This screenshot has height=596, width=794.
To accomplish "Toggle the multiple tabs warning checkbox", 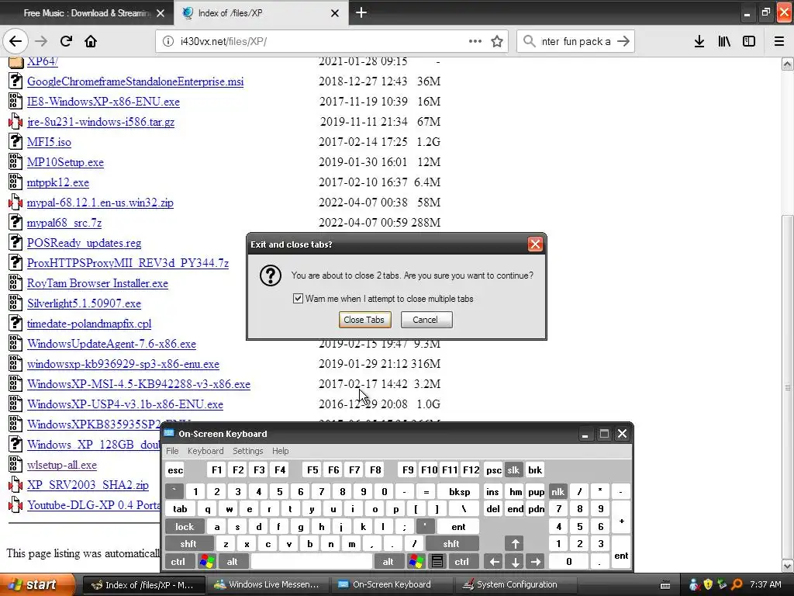I will tap(298, 299).
